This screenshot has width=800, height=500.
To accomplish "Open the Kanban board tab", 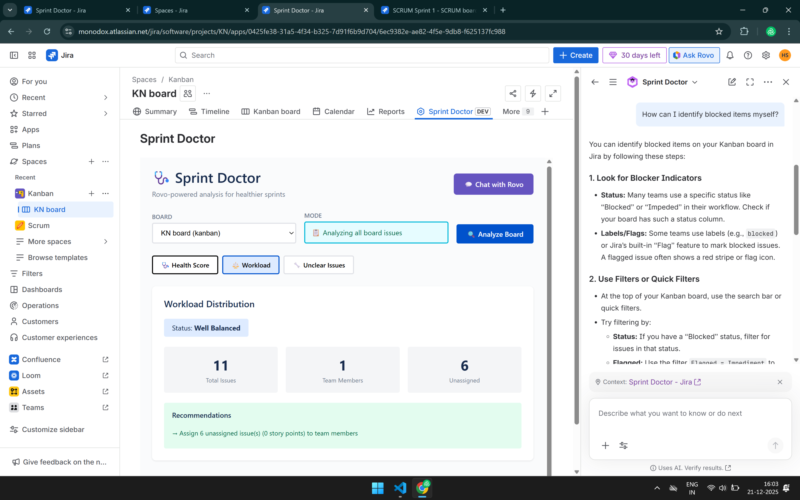I will point(271,111).
